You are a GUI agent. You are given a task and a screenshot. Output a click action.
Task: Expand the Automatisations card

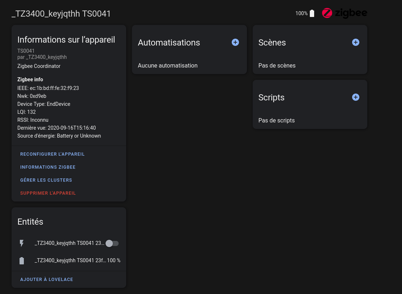[x=169, y=42]
